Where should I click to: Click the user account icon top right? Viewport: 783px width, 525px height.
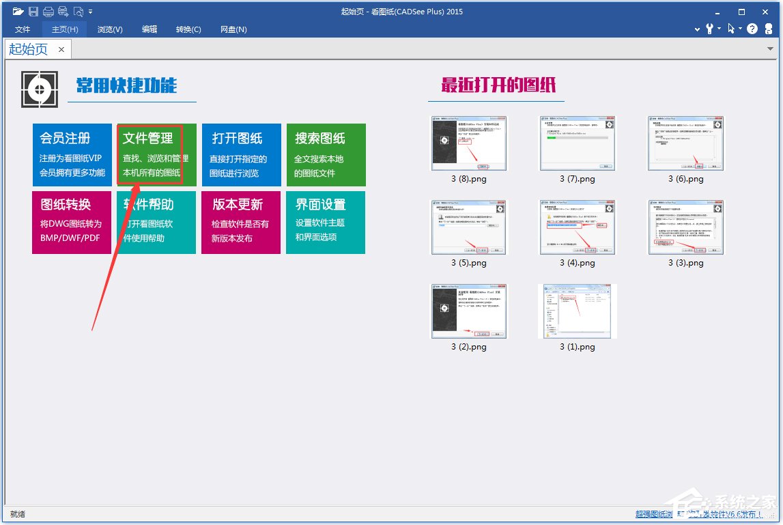[769, 29]
